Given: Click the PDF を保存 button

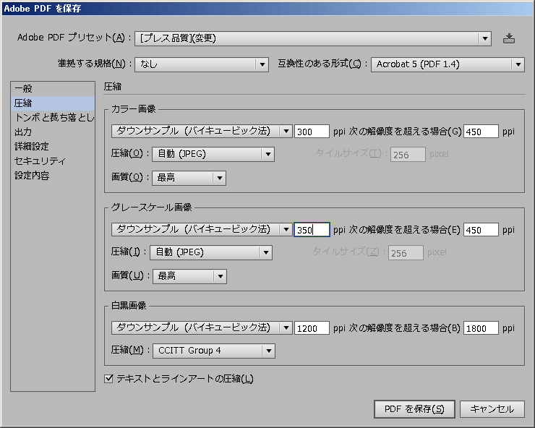Looking at the screenshot, I should [x=414, y=408].
